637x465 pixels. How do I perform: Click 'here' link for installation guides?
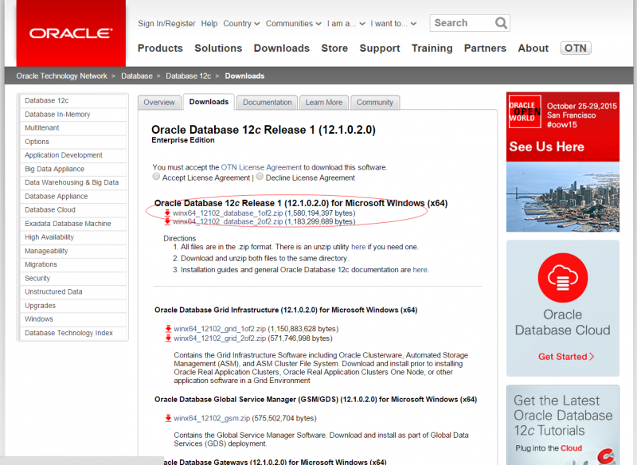click(420, 270)
